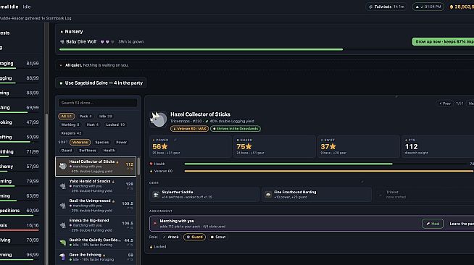Select Basil the Unimpressed row
The height and width of the screenshot is (265, 474).
click(x=96, y=206)
